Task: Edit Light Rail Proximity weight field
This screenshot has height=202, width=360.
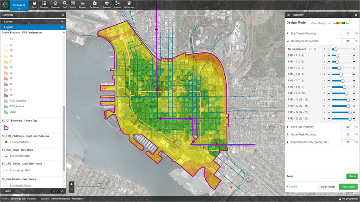Action: point(348,127)
